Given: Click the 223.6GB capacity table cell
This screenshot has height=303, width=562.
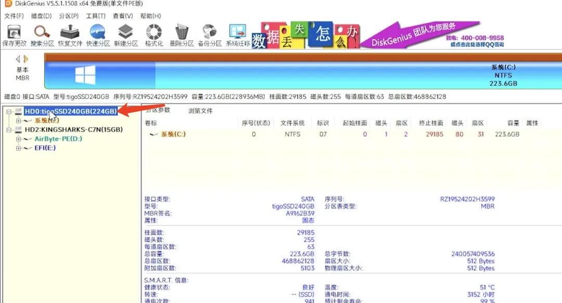Looking at the screenshot, I should pos(507,134).
